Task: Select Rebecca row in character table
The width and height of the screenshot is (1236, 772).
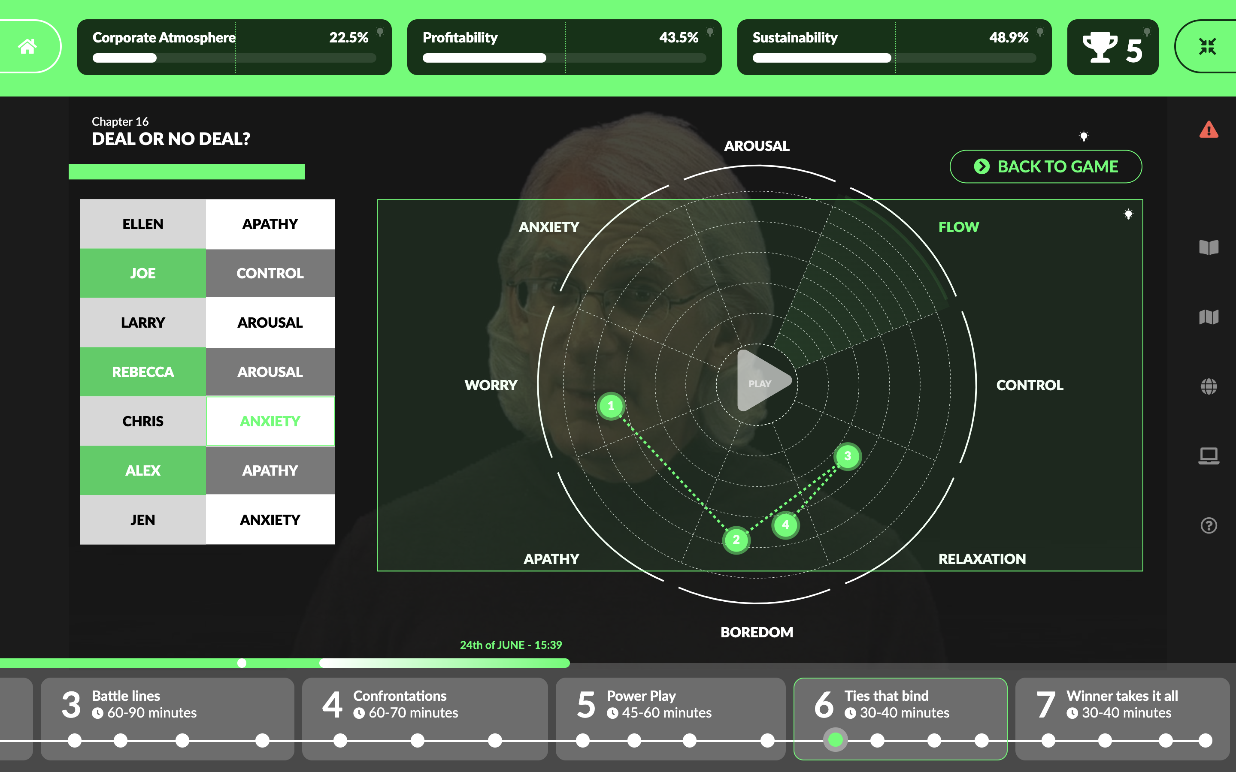Action: [143, 372]
